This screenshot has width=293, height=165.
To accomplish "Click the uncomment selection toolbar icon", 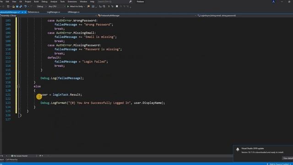I will click(112, 6).
